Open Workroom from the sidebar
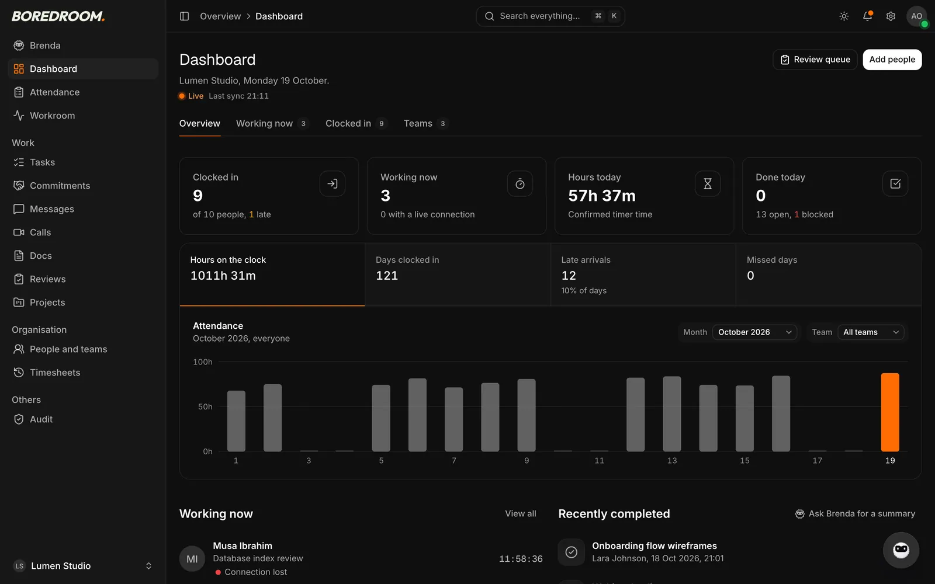935x584 pixels. 83,116
